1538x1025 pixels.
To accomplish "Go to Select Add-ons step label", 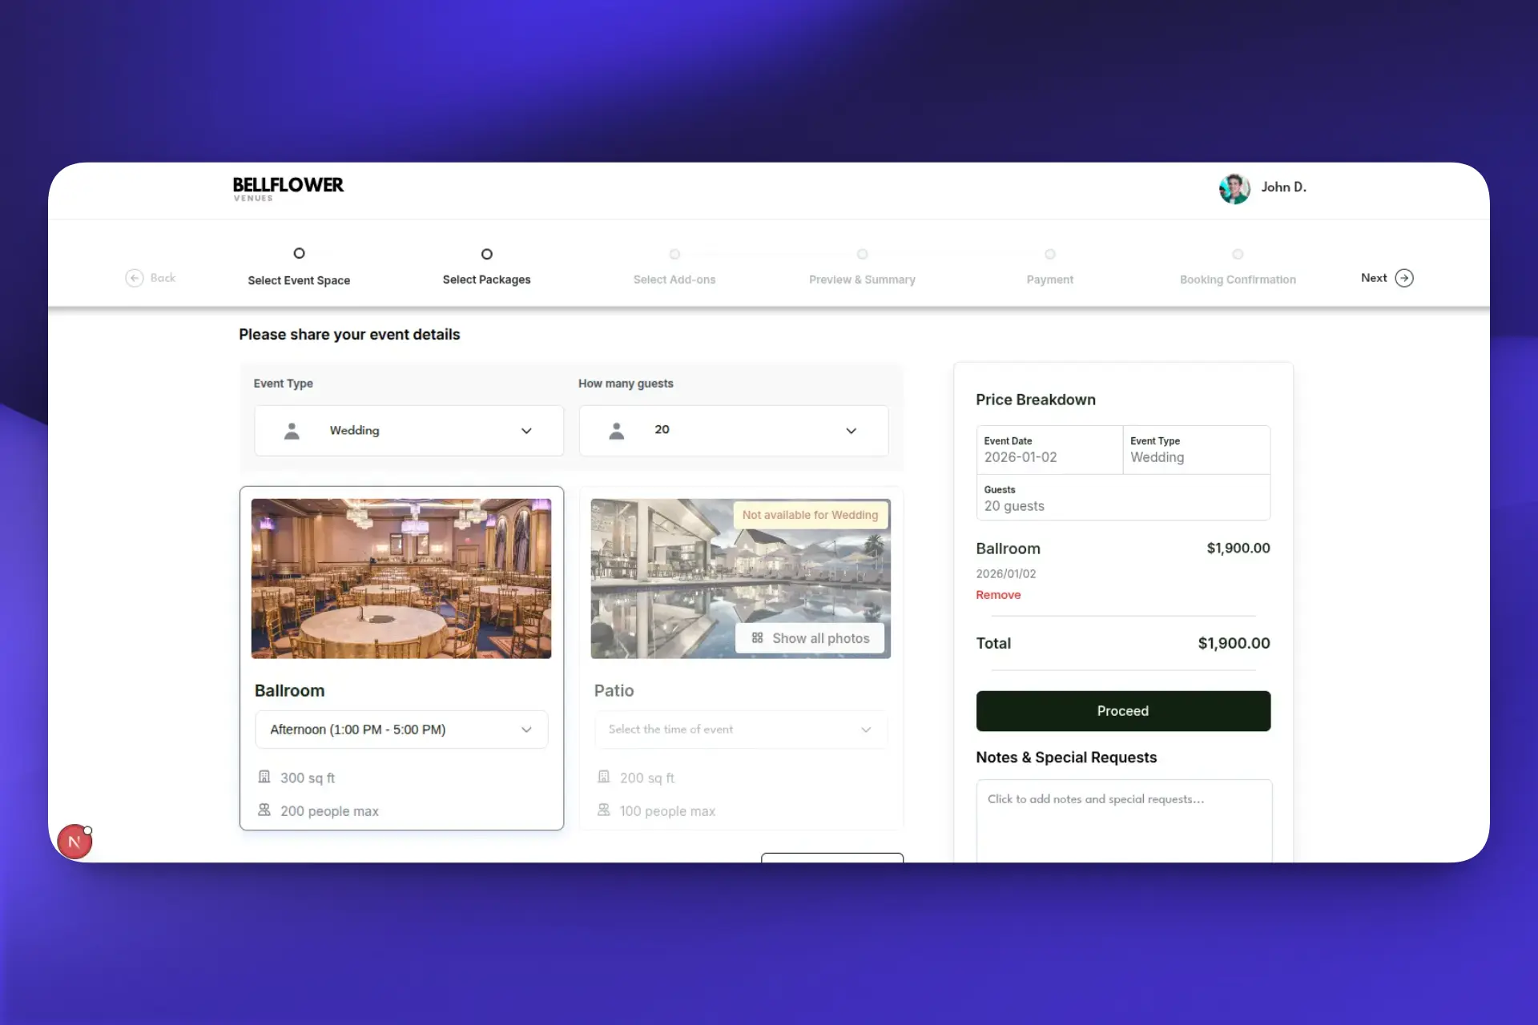I will click(674, 279).
